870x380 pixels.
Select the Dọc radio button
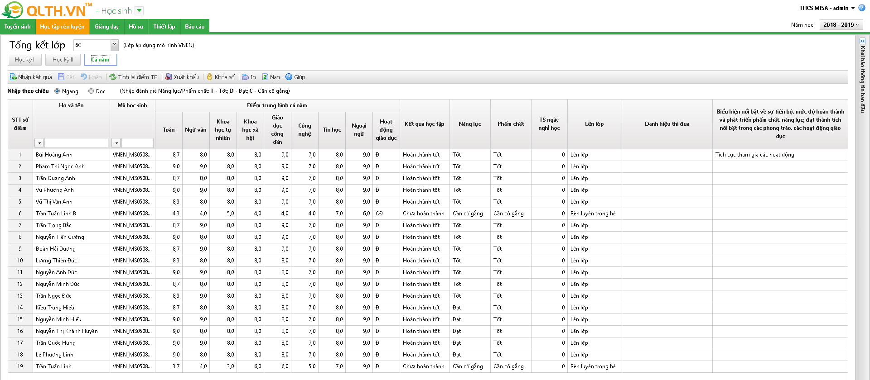click(91, 91)
